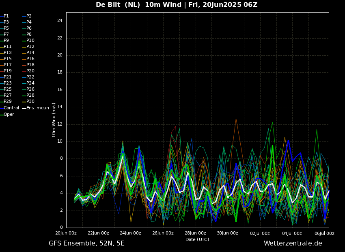Click the P30 legend label
345x252 pixels.
30,102
